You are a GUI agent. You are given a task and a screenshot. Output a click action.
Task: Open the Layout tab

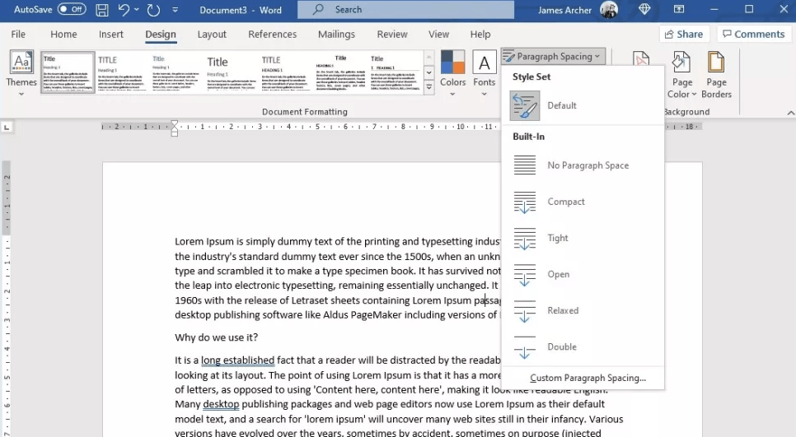tap(212, 34)
